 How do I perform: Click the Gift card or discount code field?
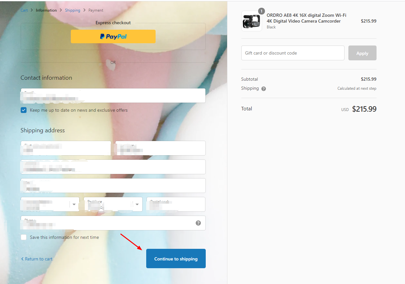pos(293,53)
